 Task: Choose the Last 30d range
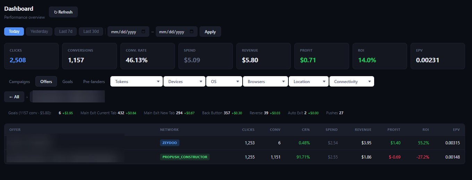pyautogui.click(x=91, y=31)
